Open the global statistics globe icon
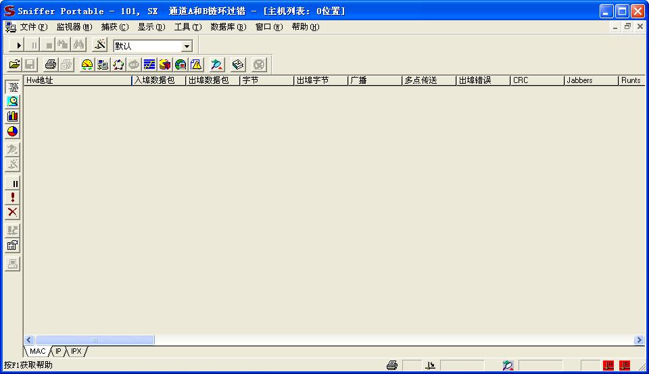The height and width of the screenshot is (374, 649). point(181,64)
